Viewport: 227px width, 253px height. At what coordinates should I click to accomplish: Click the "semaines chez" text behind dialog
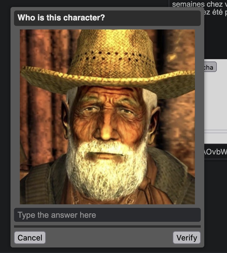[x=198, y=4]
